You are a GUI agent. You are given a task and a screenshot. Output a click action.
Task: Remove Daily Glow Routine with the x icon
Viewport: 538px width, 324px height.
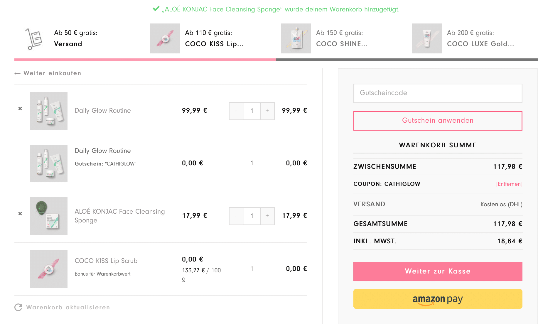click(x=20, y=109)
